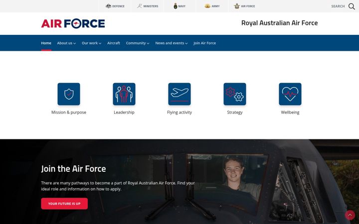Expand the Our work menu chevron
Viewport: 359px width, 224px height.
(100, 43)
